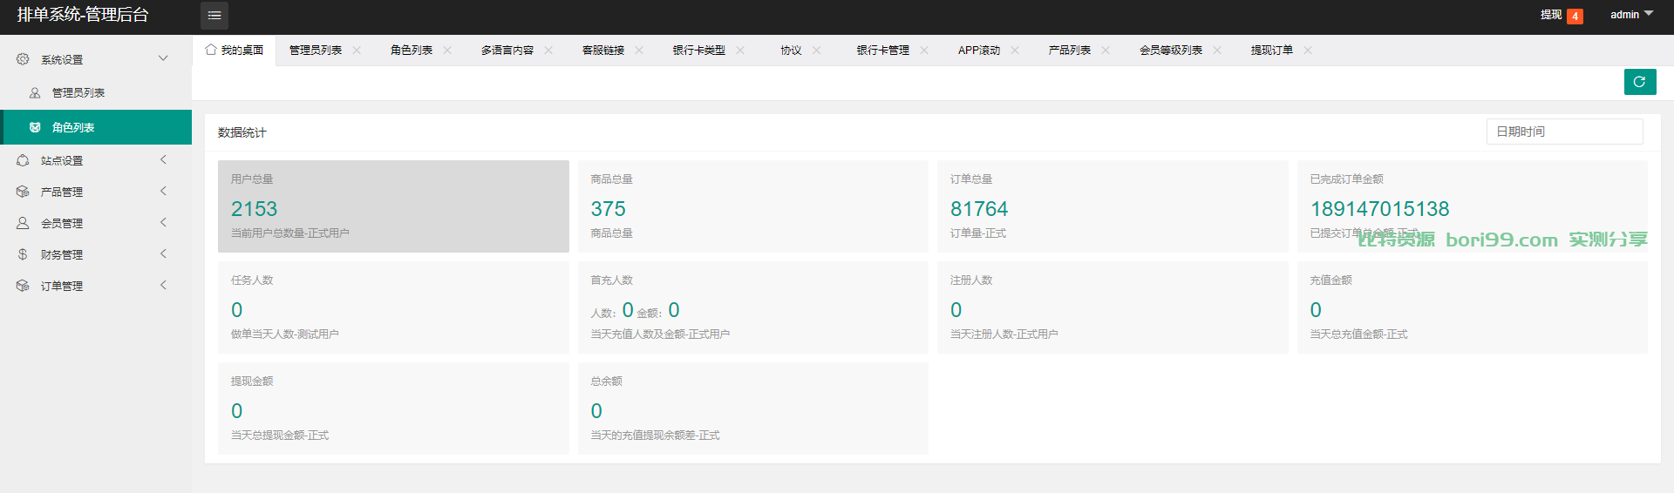
Task: Click the home icon on 我的桌面 tab
Action: (x=210, y=50)
